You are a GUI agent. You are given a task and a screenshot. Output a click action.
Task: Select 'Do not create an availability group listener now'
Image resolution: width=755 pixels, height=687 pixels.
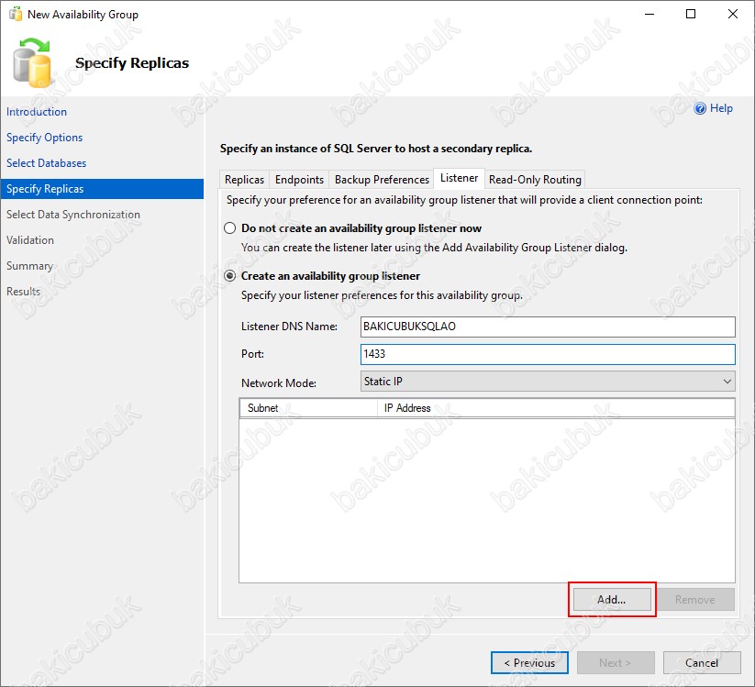point(230,228)
